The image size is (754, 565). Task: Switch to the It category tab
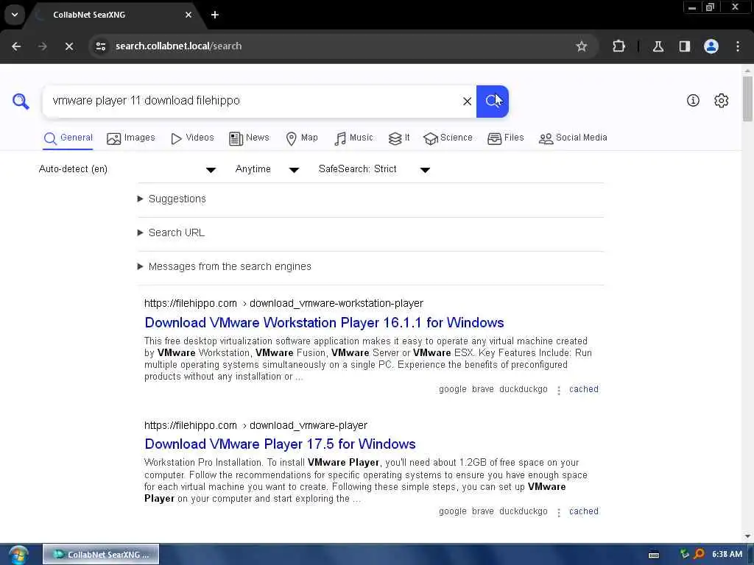point(398,138)
